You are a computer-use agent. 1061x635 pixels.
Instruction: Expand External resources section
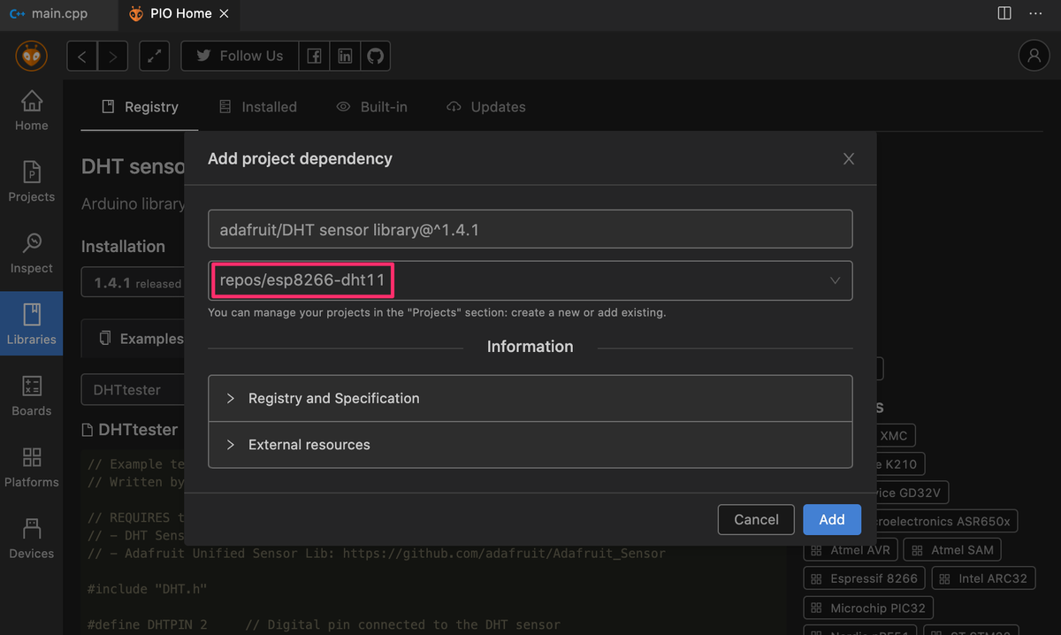pos(530,445)
